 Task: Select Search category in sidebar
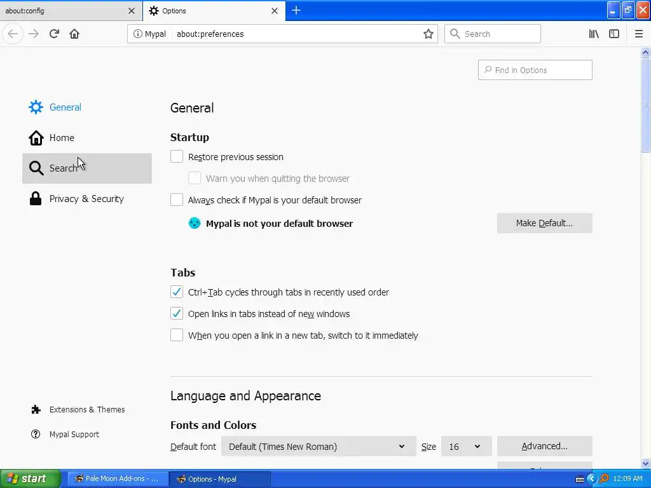click(x=86, y=168)
